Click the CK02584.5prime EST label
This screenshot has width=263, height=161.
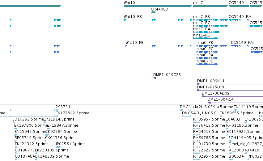61,132
